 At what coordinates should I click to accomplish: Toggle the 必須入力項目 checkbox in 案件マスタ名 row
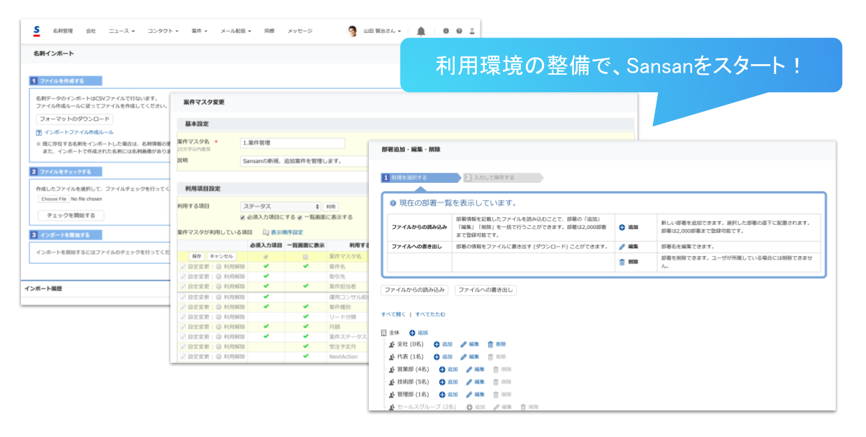[x=265, y=257]
